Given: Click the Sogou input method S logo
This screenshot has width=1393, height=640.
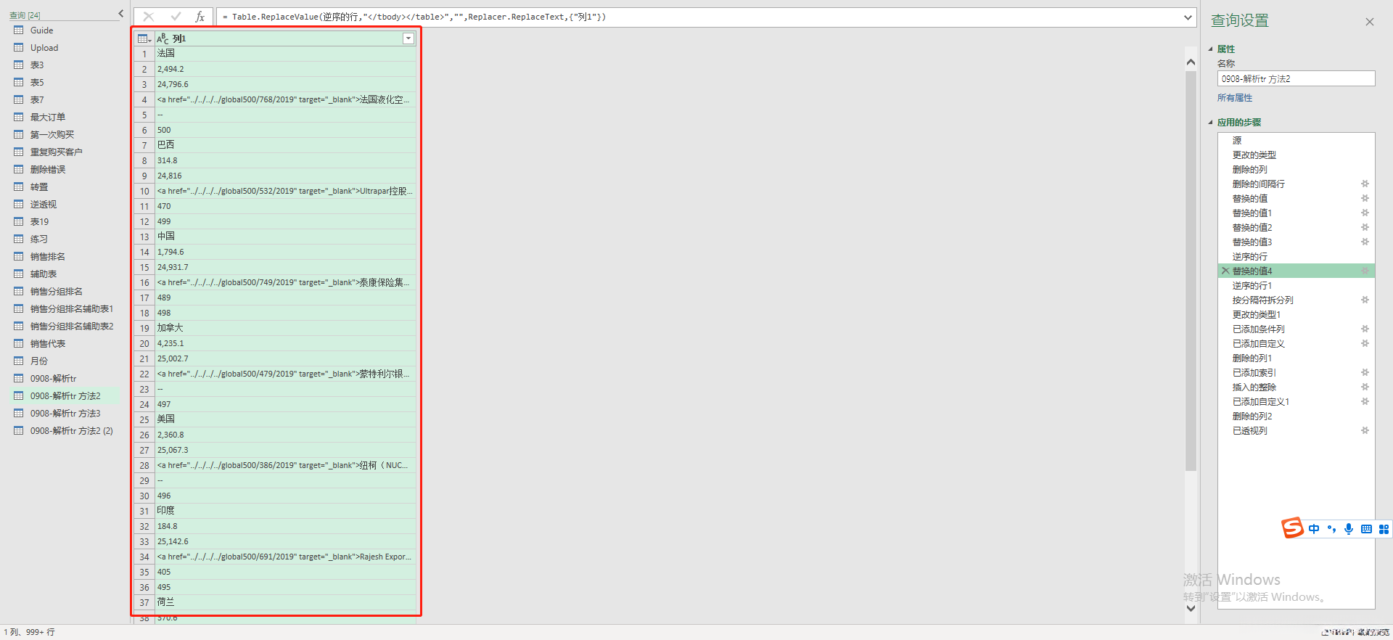Looking at the screenshot, I should coord(1292,528).
